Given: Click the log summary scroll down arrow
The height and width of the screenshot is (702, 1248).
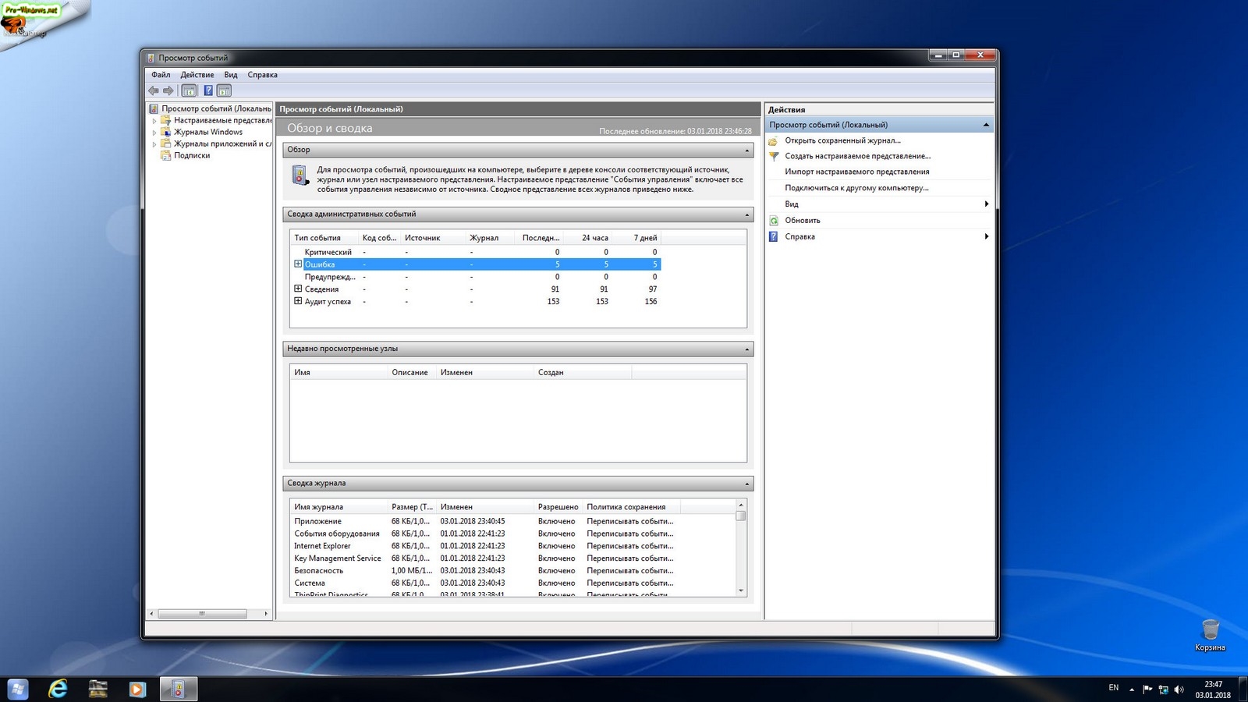Looking at the screenshot, I should coord(741,590).
